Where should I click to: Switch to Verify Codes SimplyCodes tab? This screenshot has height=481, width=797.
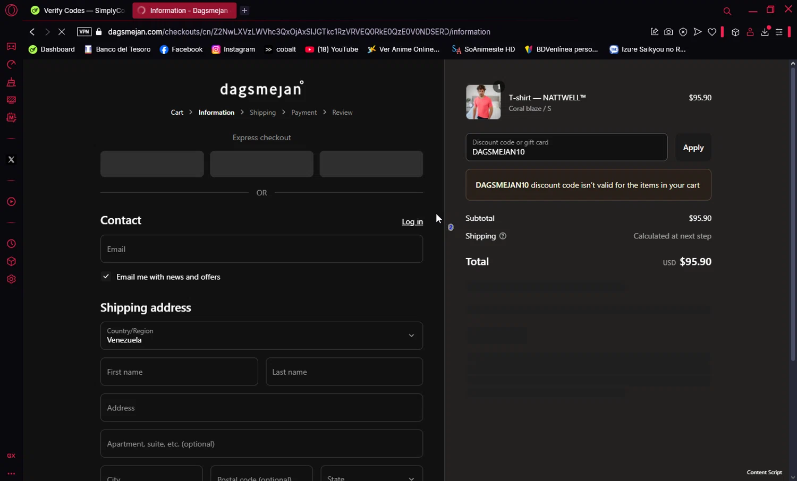78,11
